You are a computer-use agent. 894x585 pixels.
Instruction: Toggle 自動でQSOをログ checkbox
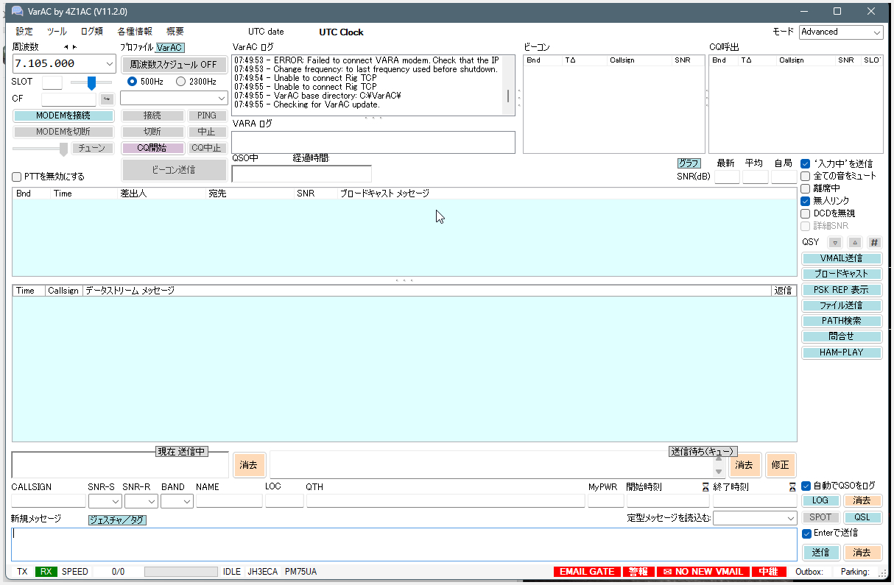[x=806, y=486]
